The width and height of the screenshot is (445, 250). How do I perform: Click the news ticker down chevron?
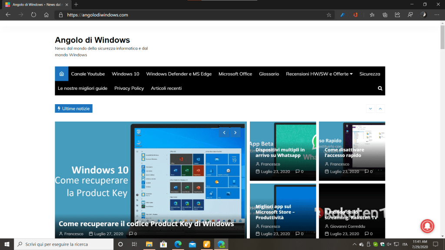tap(370, 109)
